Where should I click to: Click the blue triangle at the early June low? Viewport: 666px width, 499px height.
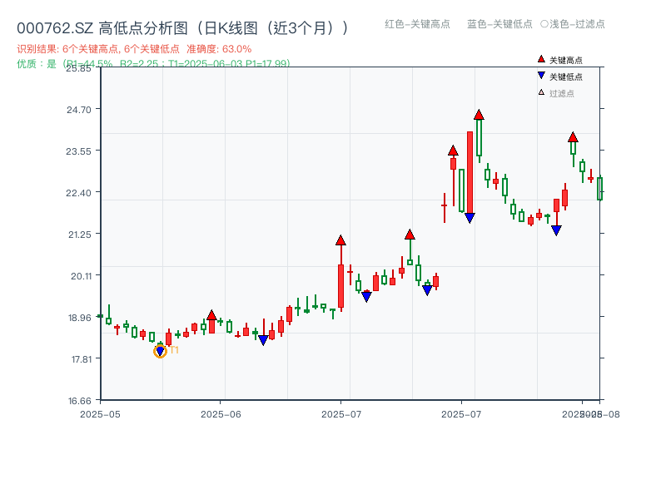[x=263, y=338]
